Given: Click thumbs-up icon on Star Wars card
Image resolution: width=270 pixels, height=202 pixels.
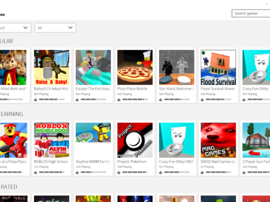Looking at the screenshot, I should coord(161,99).
